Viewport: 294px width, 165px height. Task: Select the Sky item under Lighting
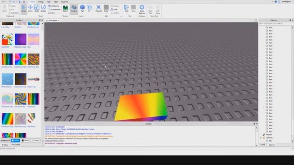(270, 141)
